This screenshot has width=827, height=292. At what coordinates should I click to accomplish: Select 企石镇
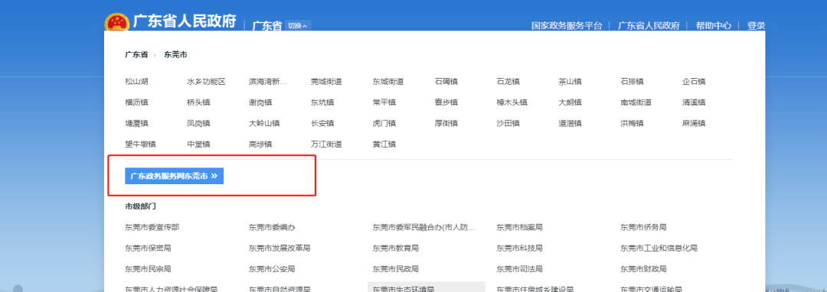pos(694,82)
